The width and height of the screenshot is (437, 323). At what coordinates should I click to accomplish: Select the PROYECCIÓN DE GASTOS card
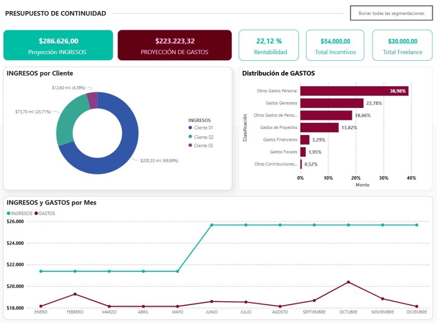tap(175, 45)
